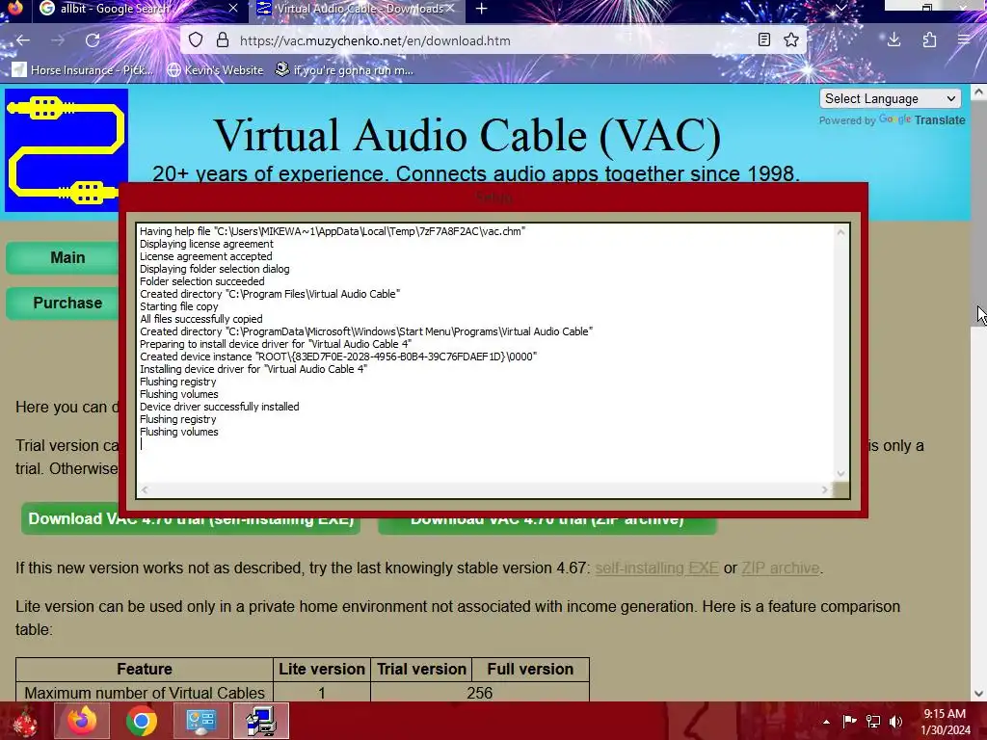Open the volume speaker tray icon
The image size is (987, 740).
[895, 722]
